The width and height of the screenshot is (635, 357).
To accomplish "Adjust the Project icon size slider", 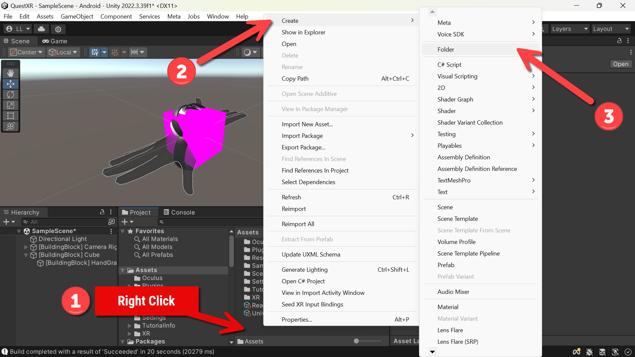I will coord(367,341).
